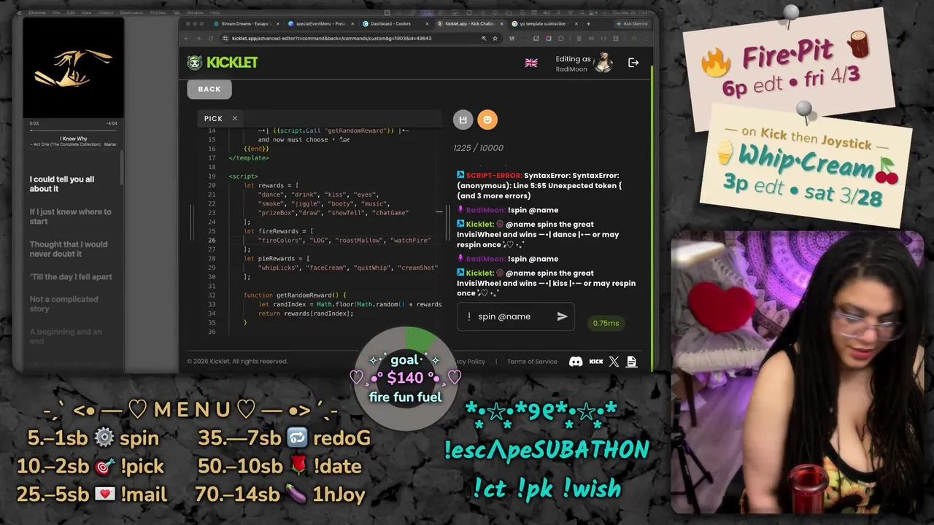Close the PICK editor tab

click(235, 118)
